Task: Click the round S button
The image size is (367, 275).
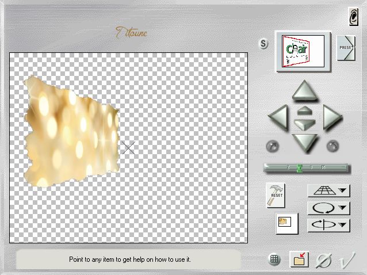Action: click(263, 44)
